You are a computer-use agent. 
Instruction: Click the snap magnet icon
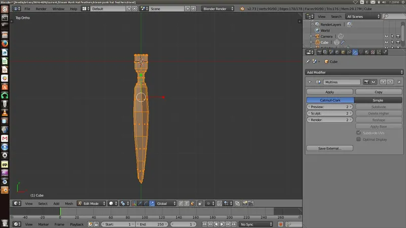click(x=220, y=204)
